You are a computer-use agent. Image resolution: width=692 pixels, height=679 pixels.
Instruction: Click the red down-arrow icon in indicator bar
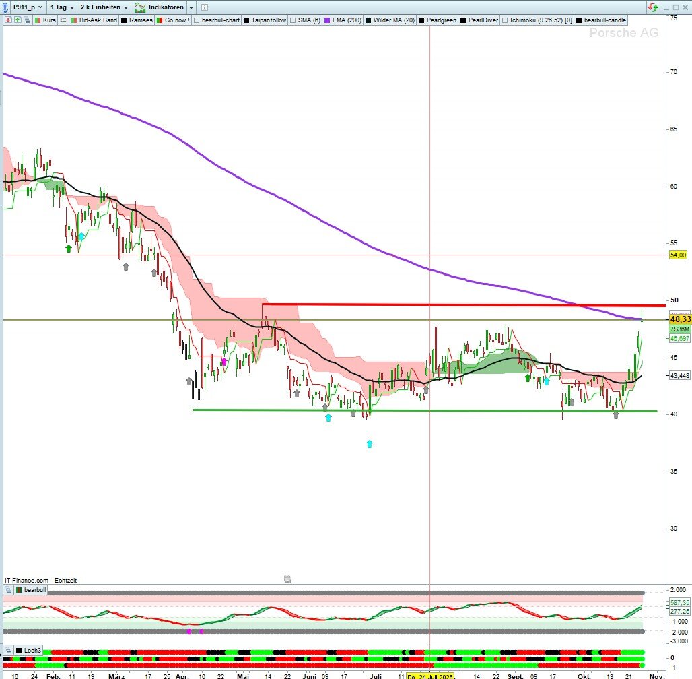pyautogui.click(x=8, y=20)
